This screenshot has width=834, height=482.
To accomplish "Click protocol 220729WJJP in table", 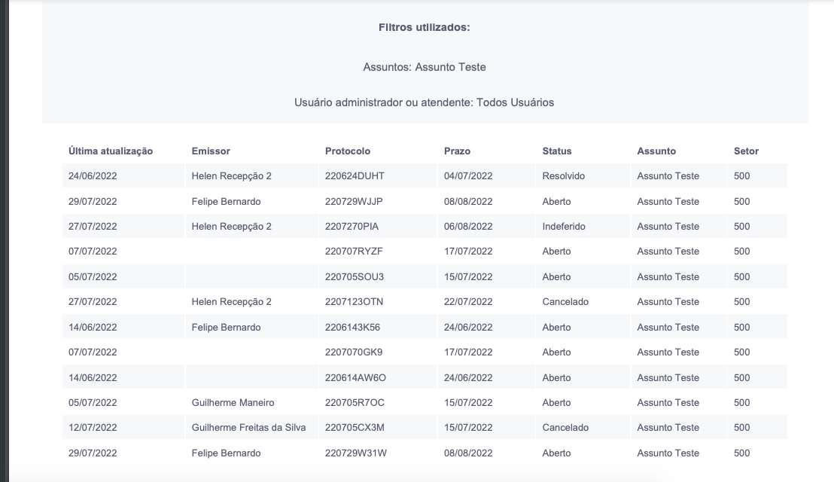I will coord(354,202).
